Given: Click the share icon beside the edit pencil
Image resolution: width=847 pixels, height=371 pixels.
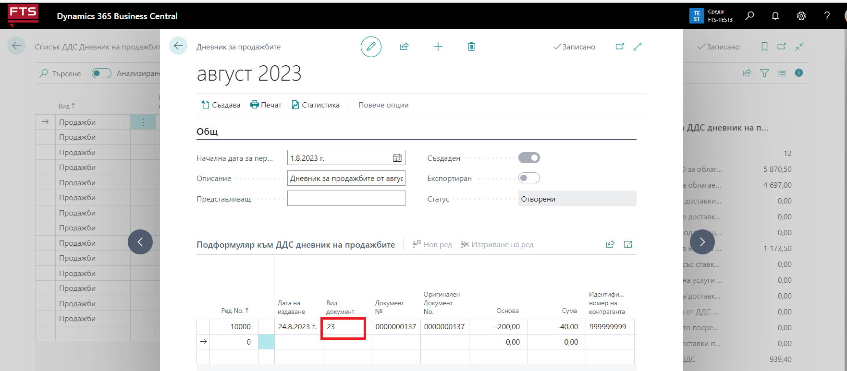Looking at the screenshot, I should pos(404,47).
